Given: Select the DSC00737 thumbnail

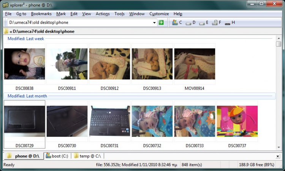Looking at the screenshot, I should (x=237, y=121).
